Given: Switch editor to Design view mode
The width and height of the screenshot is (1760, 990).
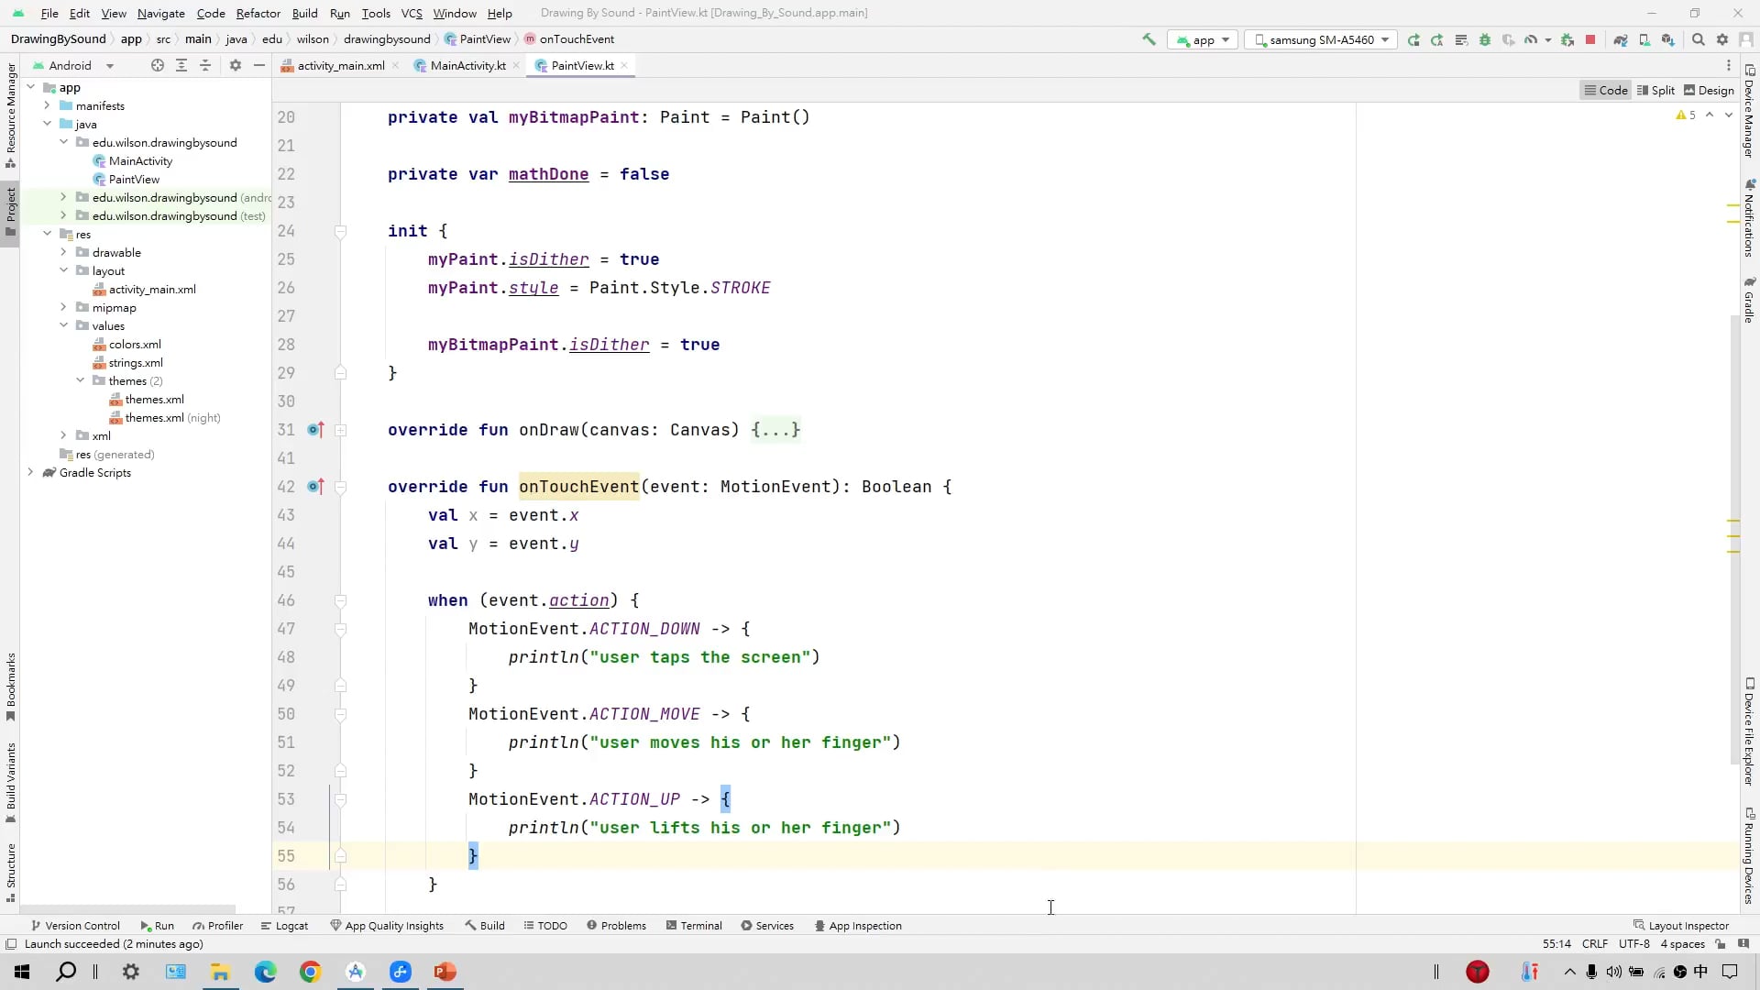Looking at the screenshot, I should click(x=1709, y=90).
